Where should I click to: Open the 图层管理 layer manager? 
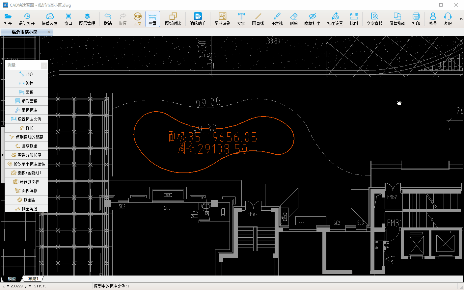coord(87,19)
